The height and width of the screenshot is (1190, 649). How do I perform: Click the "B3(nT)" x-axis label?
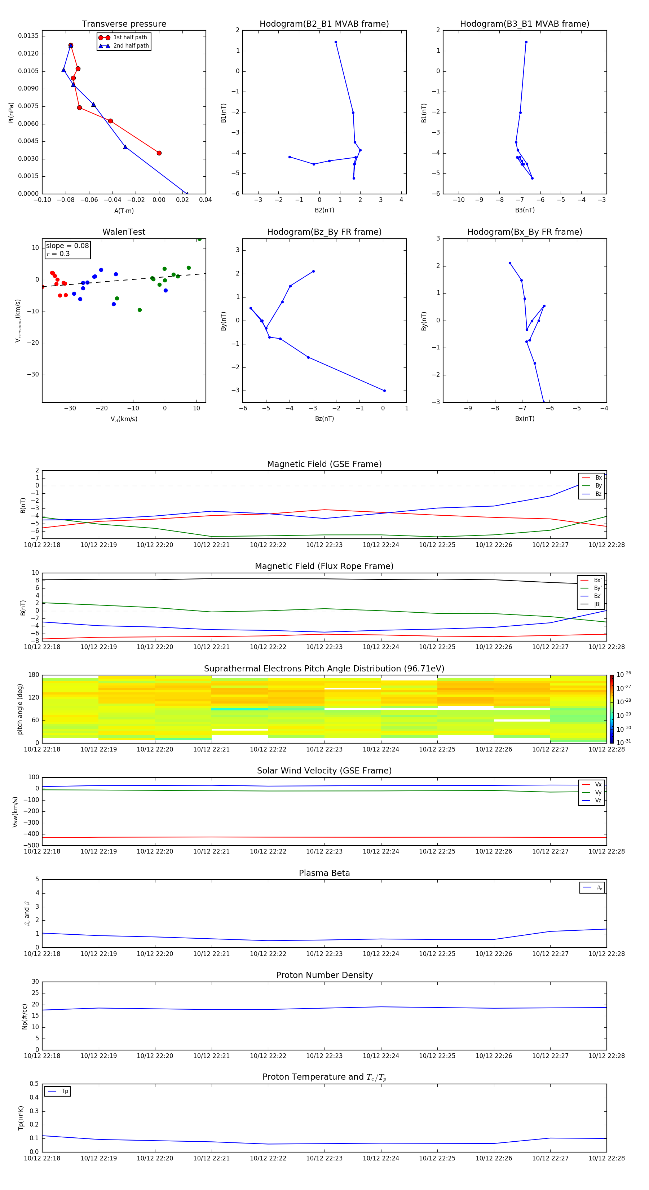point(525,210)
